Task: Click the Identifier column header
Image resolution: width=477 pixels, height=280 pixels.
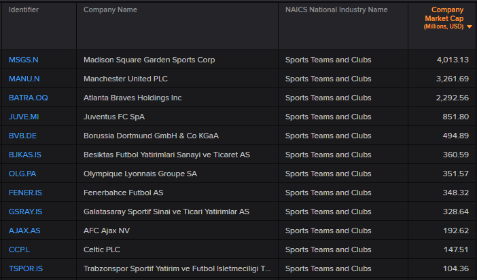Action: tap(24, 9)
